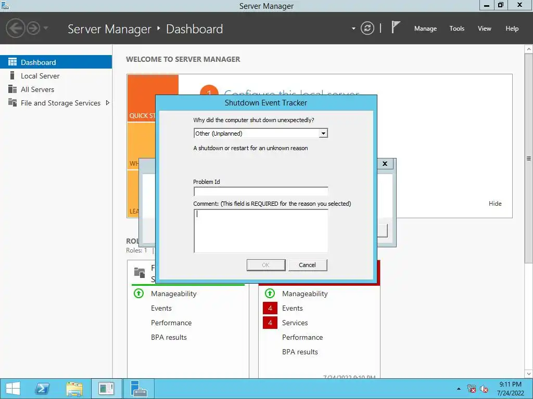The width and height of the screenshot is (533, 399).
Task: Click the green manageability icon in right tile
Action: click(x=270, y=293)
